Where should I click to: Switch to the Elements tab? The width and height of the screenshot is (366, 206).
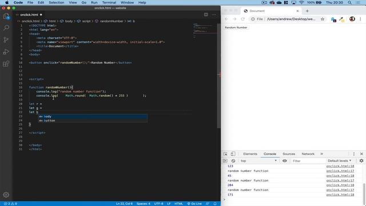coord(250,154)
